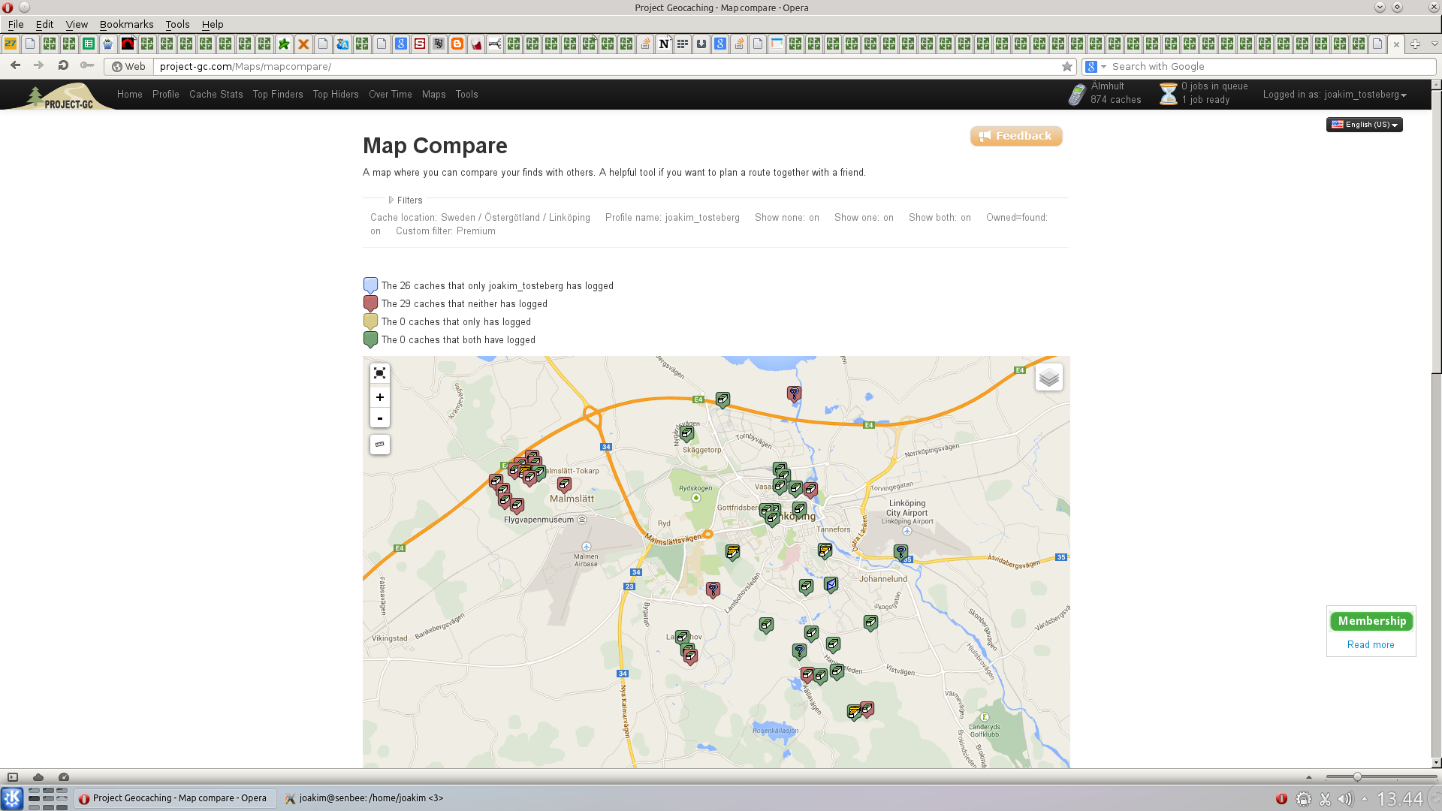Open site Tools nav link

[467, 95]
